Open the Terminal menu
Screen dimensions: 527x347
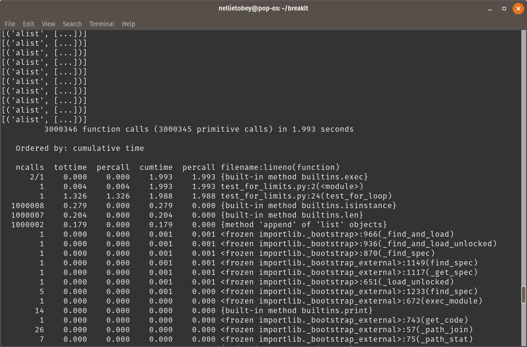pyautogui.click(x=101, y=24)
